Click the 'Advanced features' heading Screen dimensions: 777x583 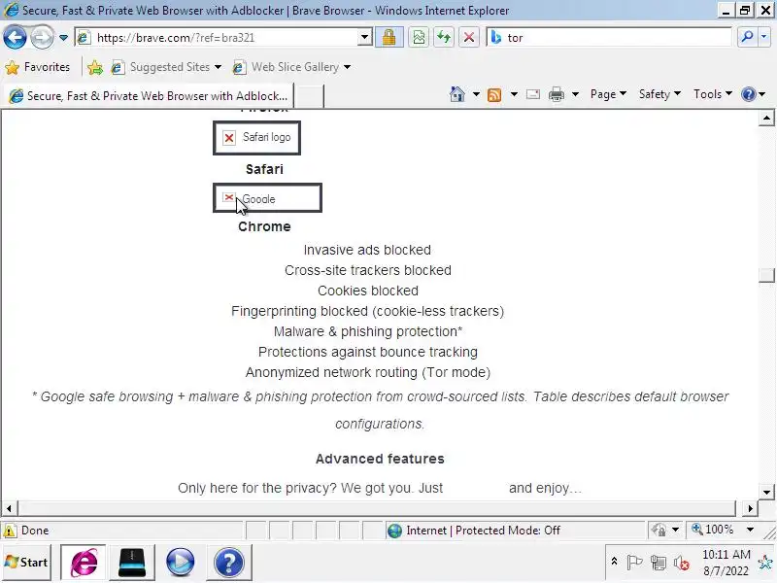[380, 459]
